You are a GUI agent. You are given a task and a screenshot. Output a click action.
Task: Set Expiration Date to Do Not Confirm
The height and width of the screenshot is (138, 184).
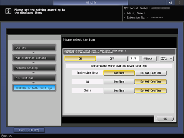click(151, 73)
